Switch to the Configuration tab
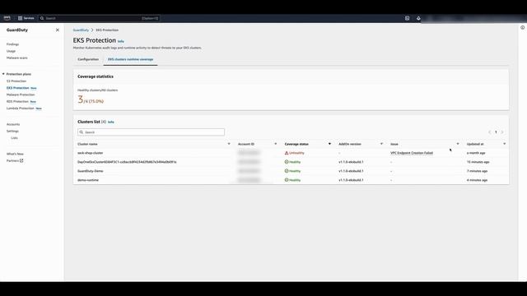The image size is (527, 296). (x=88, y=59)
